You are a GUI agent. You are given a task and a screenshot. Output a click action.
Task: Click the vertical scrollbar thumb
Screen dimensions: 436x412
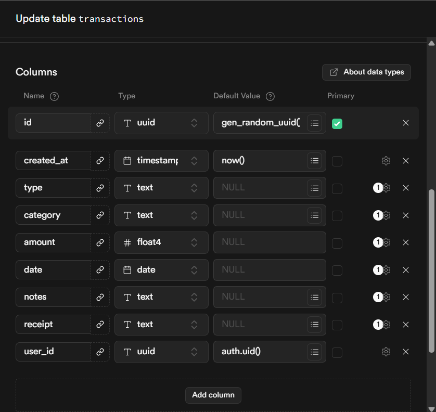[x=431, y=271]
